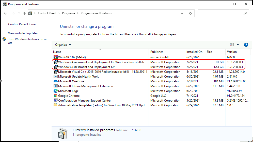Select Microsoft Update Health Tools entry
This screenshot has height=142, width=253.
pos(78,77)
